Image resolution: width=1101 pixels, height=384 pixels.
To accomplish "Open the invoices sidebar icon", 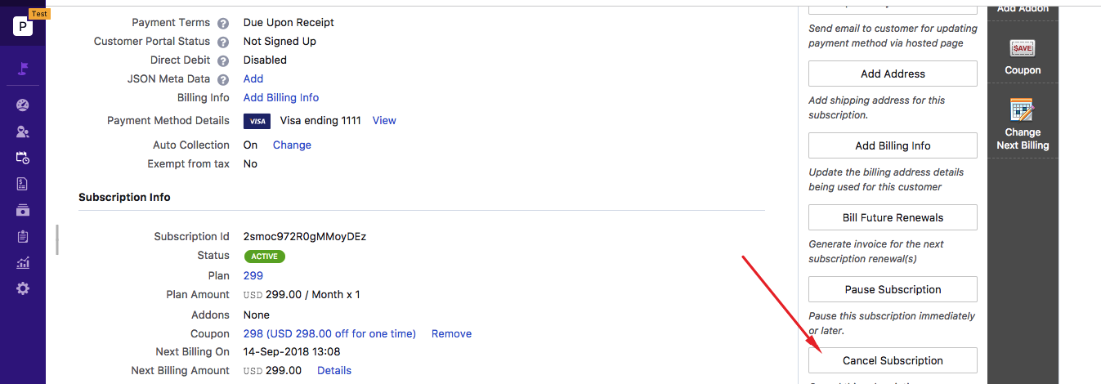I will [23, 184].
